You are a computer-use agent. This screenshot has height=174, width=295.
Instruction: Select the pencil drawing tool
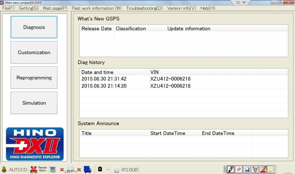point(230,169)
